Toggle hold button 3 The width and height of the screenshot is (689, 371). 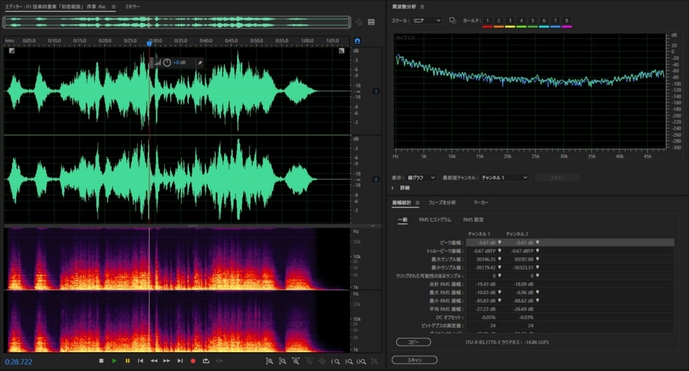[510, 21]
